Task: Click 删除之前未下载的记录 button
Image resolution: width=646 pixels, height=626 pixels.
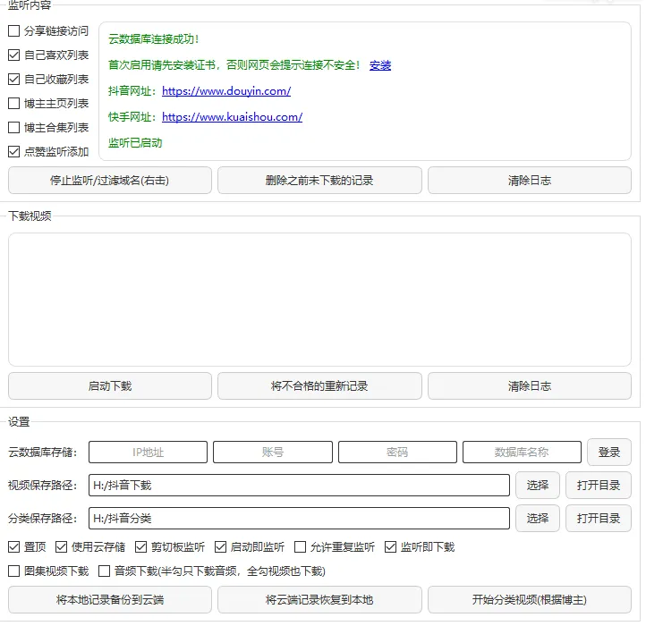Action: [319, 181]
